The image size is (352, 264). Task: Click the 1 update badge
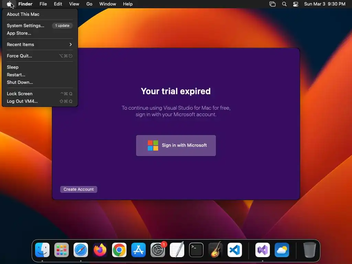click(x=63, y=25)
